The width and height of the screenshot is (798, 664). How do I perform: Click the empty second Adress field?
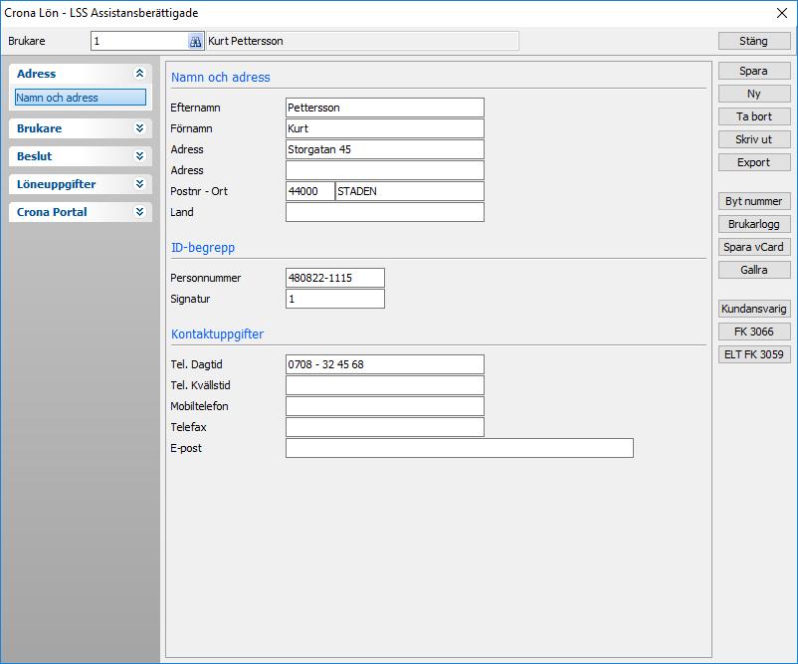385,170
